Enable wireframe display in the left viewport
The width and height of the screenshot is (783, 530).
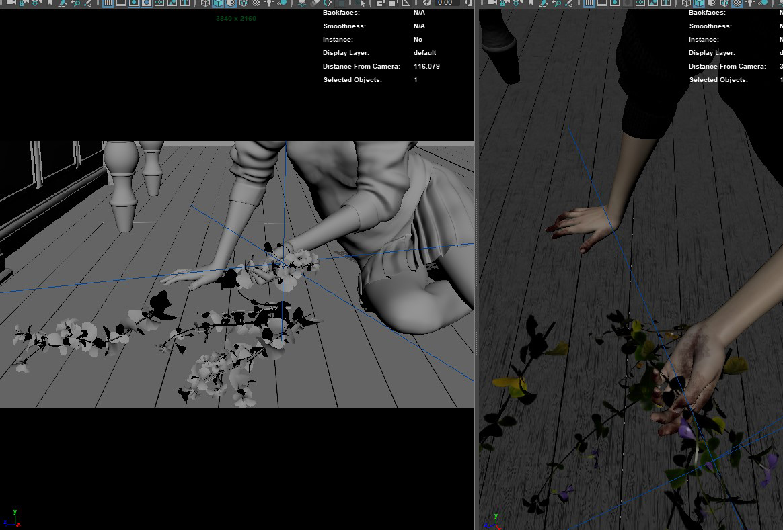point(206,3)
